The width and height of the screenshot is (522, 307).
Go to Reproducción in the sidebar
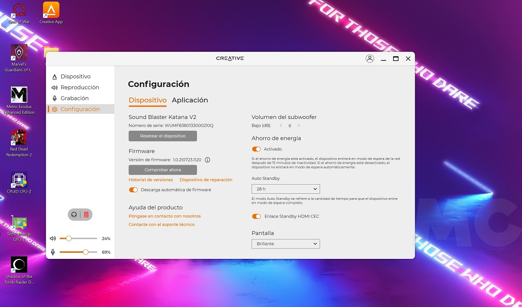point(80,88)
